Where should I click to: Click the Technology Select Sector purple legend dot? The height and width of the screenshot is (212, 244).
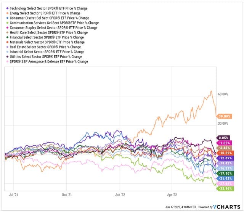[7, 8]
